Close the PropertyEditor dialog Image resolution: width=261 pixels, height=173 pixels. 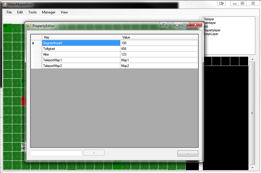(195, 25)
